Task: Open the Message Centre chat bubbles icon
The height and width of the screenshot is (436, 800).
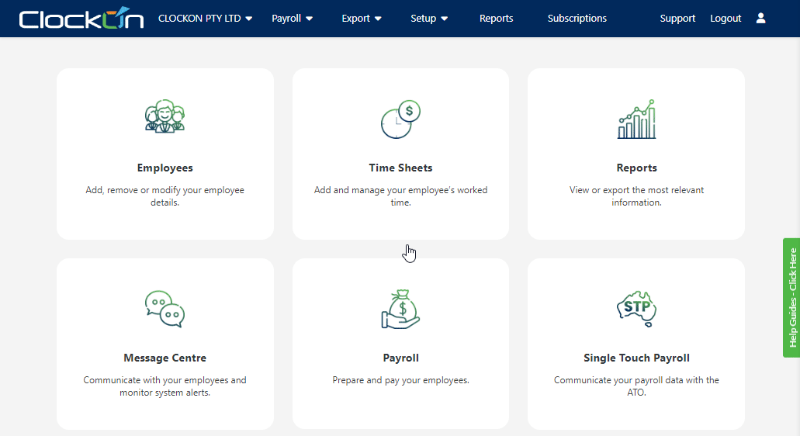Action: (165, 309)
